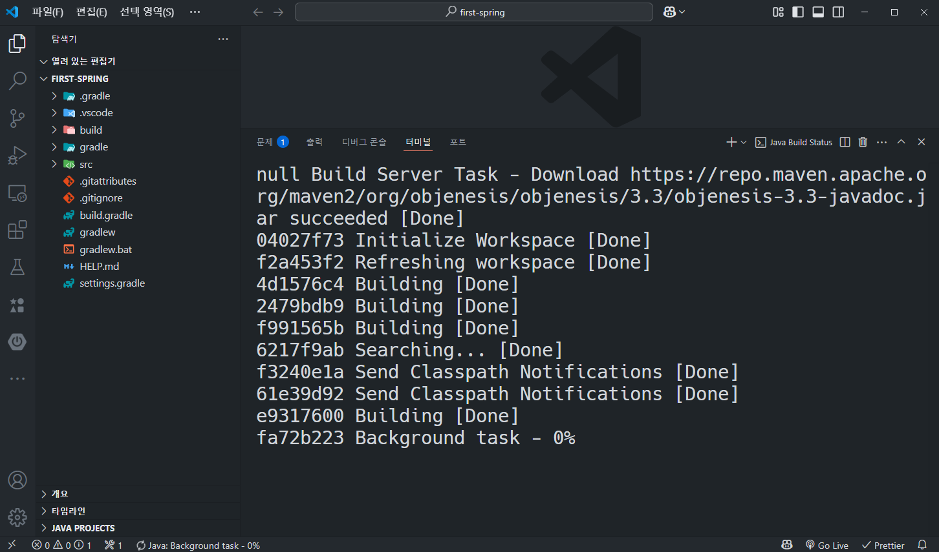Open the Search view in activity bar
This screenshot has width=939, height=552.
[x=17, y=81]
